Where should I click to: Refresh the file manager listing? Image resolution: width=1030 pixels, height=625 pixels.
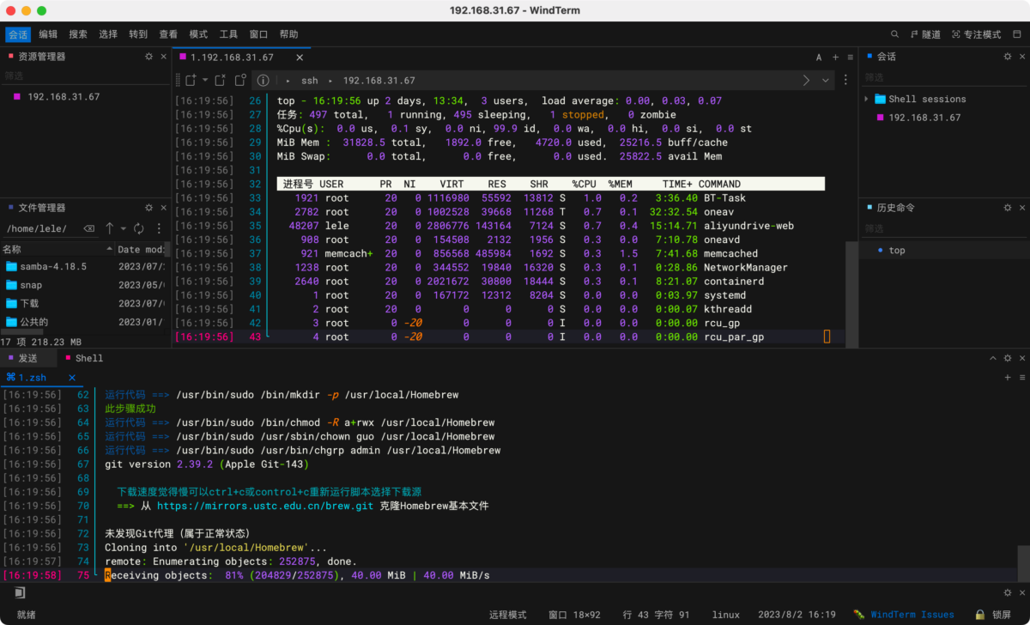click(x=138, y=228)
